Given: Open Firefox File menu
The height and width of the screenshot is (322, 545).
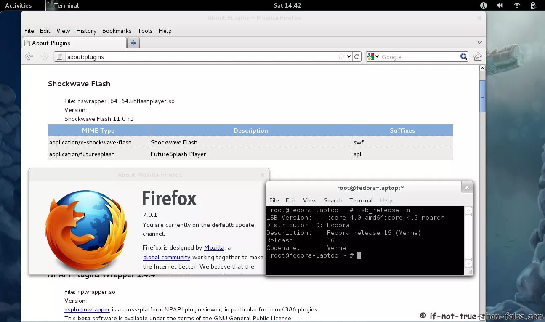Looking at the screenshot, I should [29, 31].
